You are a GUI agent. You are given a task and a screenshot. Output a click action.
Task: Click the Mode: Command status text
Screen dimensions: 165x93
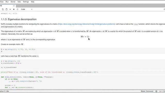147,91
